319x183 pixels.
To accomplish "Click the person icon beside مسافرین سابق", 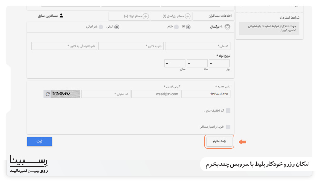I will [x=61, y=16].
